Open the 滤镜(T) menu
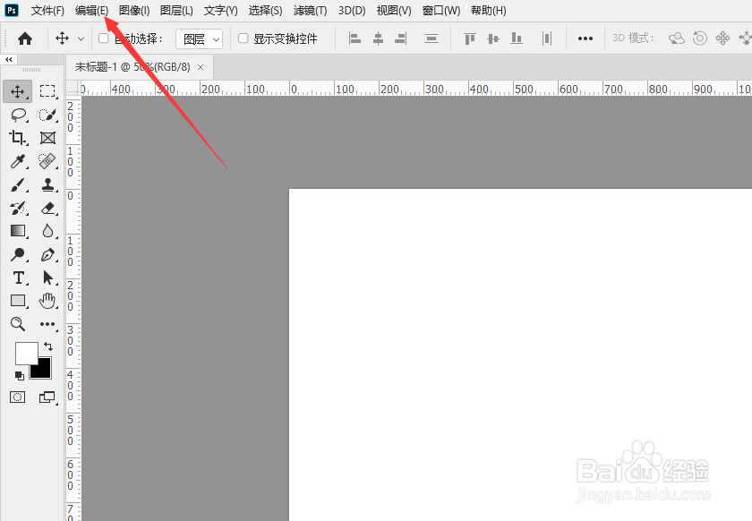Image resolution: width=752 pixels, height=521 pixels. 310,10
